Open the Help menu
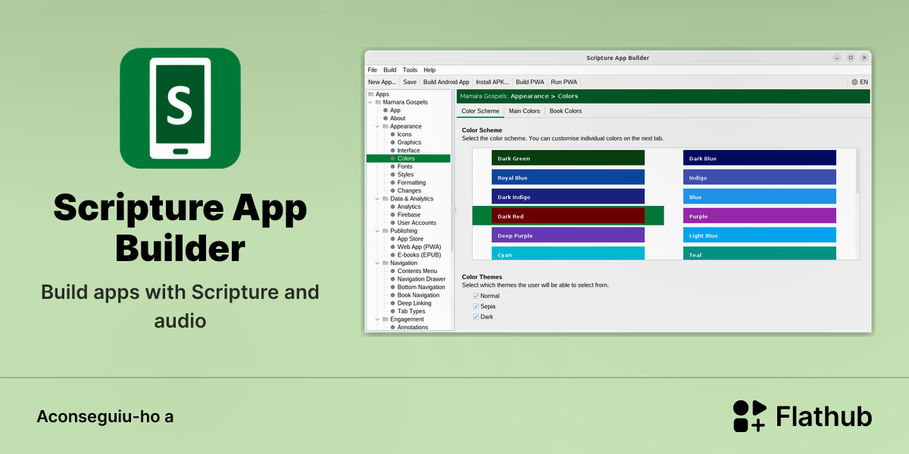 tap(430, 70)
